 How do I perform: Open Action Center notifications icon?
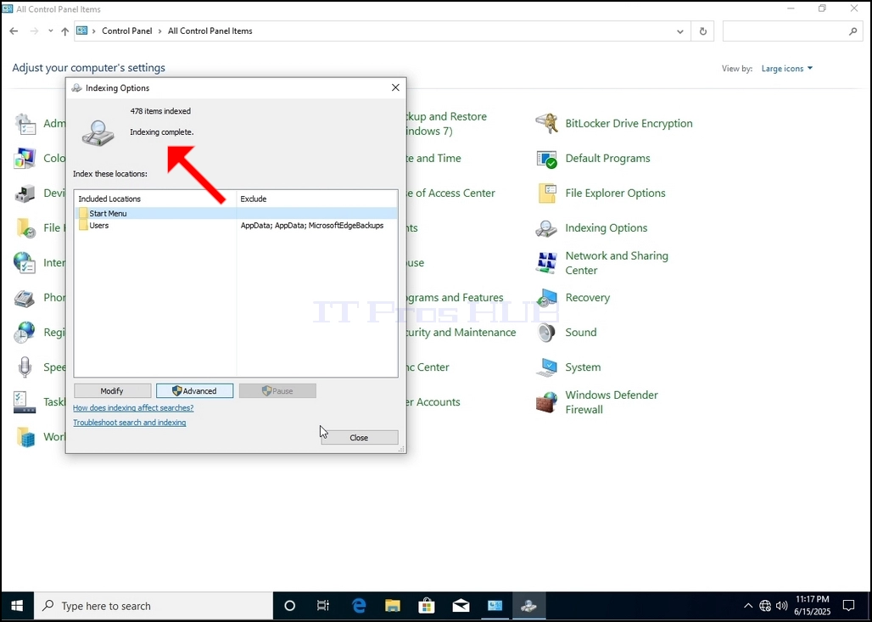(x=848, y=606)
